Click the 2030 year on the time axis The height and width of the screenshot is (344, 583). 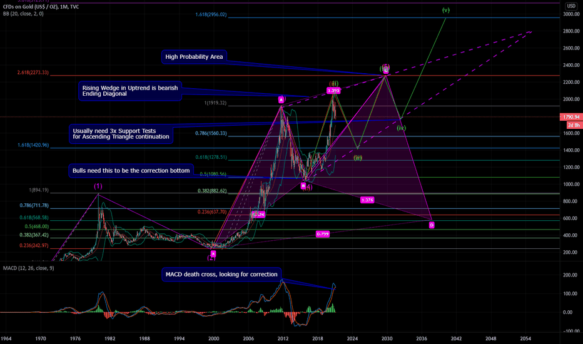(x=387, y=339)
